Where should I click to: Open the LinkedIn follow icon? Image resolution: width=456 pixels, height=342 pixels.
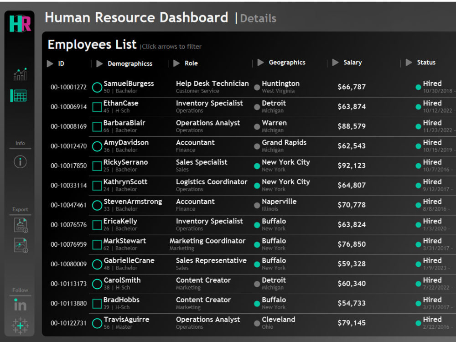click(20, 306)
